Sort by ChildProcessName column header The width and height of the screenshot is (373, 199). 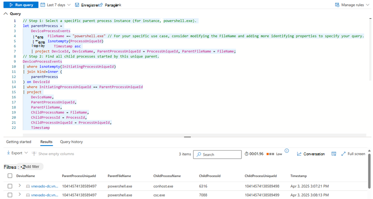pyautogui.click(x=167, y=176)
